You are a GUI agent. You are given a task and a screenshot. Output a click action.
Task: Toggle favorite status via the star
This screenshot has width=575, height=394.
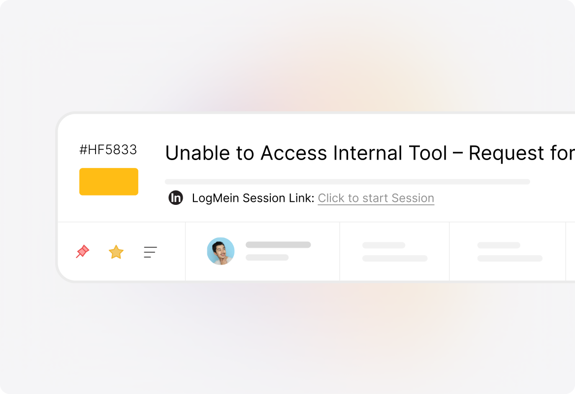click(116, 252)
